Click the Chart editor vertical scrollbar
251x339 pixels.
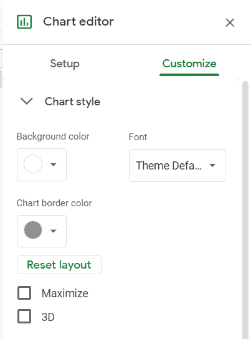[245, 210]
